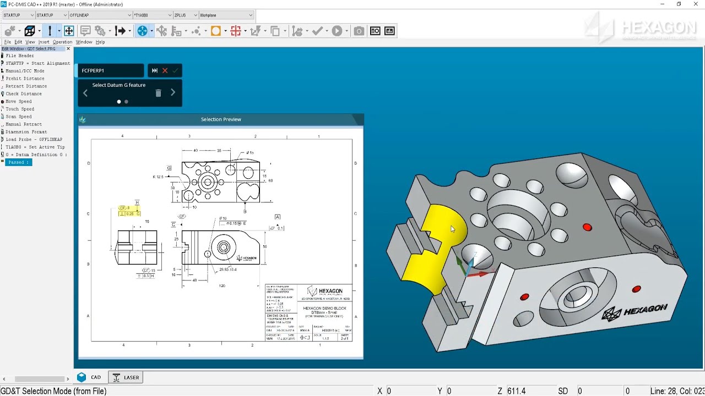The width and height of the screenshot is (705, 396).
Task: Toggle the LASER view button
Action: [x=126, y=377]
